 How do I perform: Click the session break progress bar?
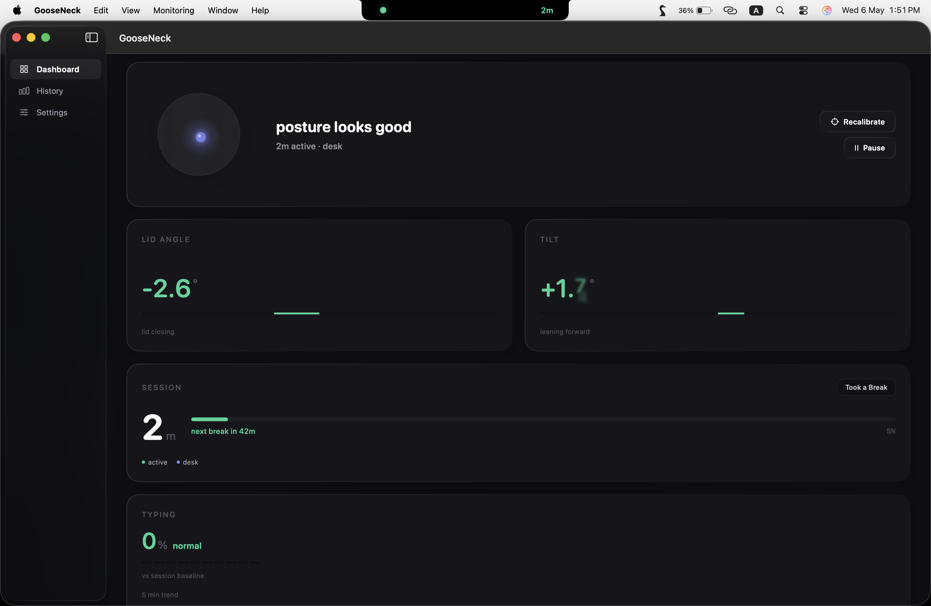(543, 419)
